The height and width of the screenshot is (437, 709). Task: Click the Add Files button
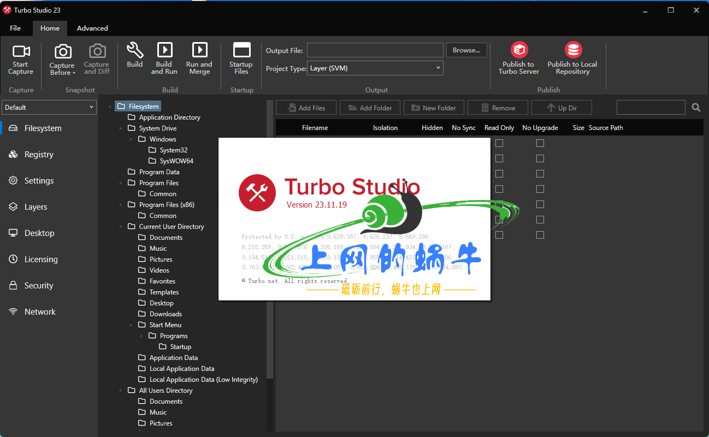tap(306, 108)
